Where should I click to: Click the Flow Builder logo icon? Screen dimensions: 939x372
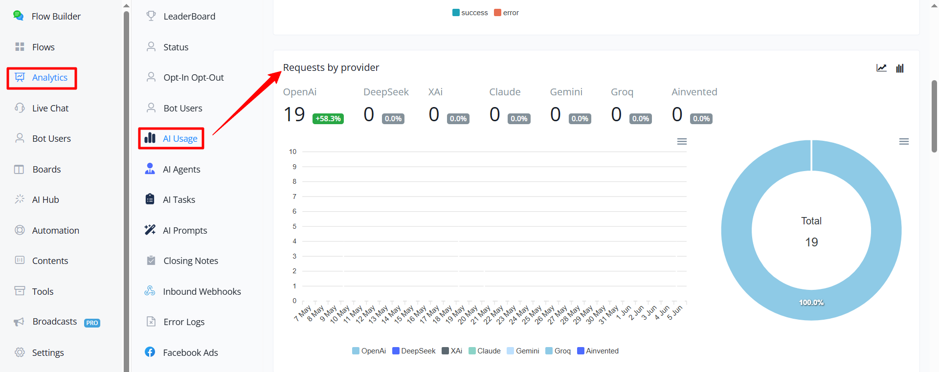coord(19,16)
